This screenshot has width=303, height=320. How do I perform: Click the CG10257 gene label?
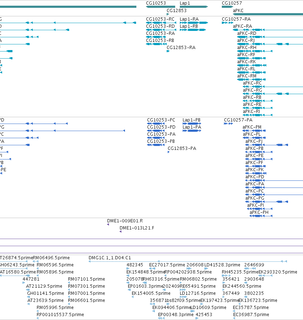tap(232, 3)
